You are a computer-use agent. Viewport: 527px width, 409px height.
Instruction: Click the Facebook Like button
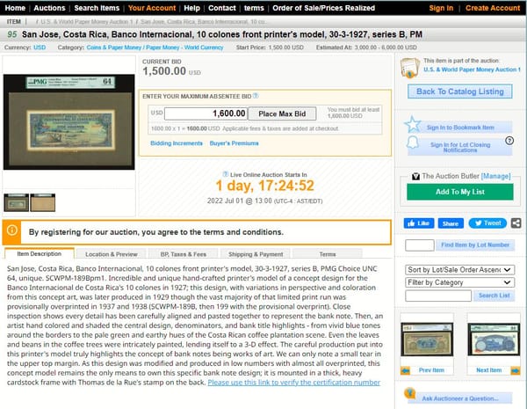tap(419, 223)
